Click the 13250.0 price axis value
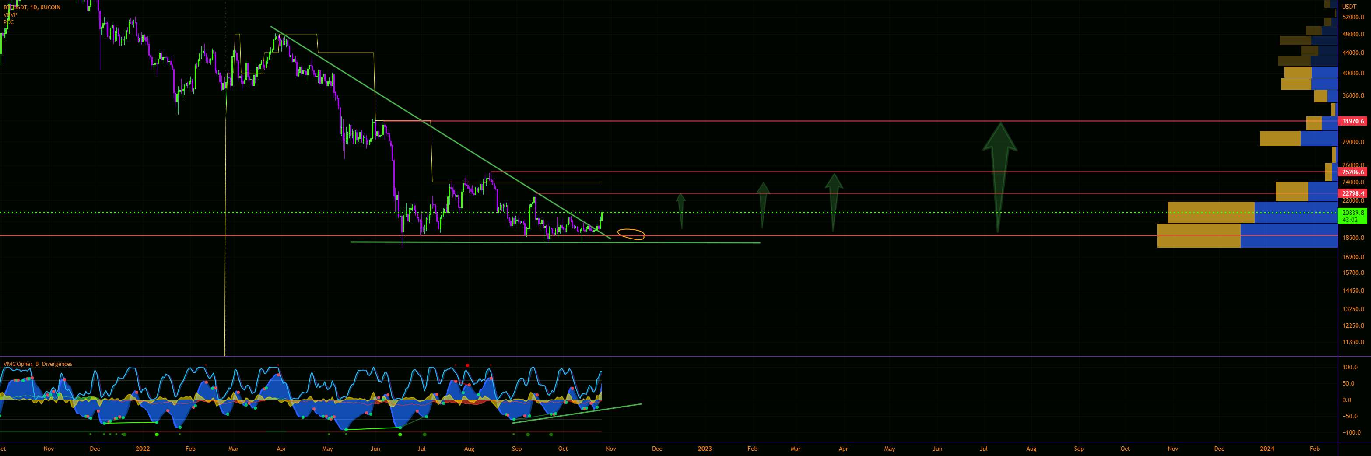Image resolution: width=1371 pixels, height=456 pixels. pos(1353,309)
